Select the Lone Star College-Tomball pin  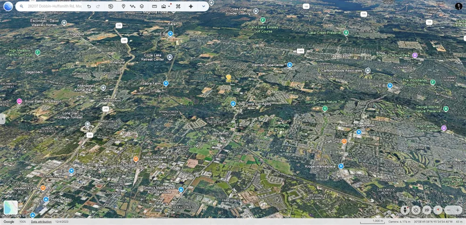coord(88,124)
